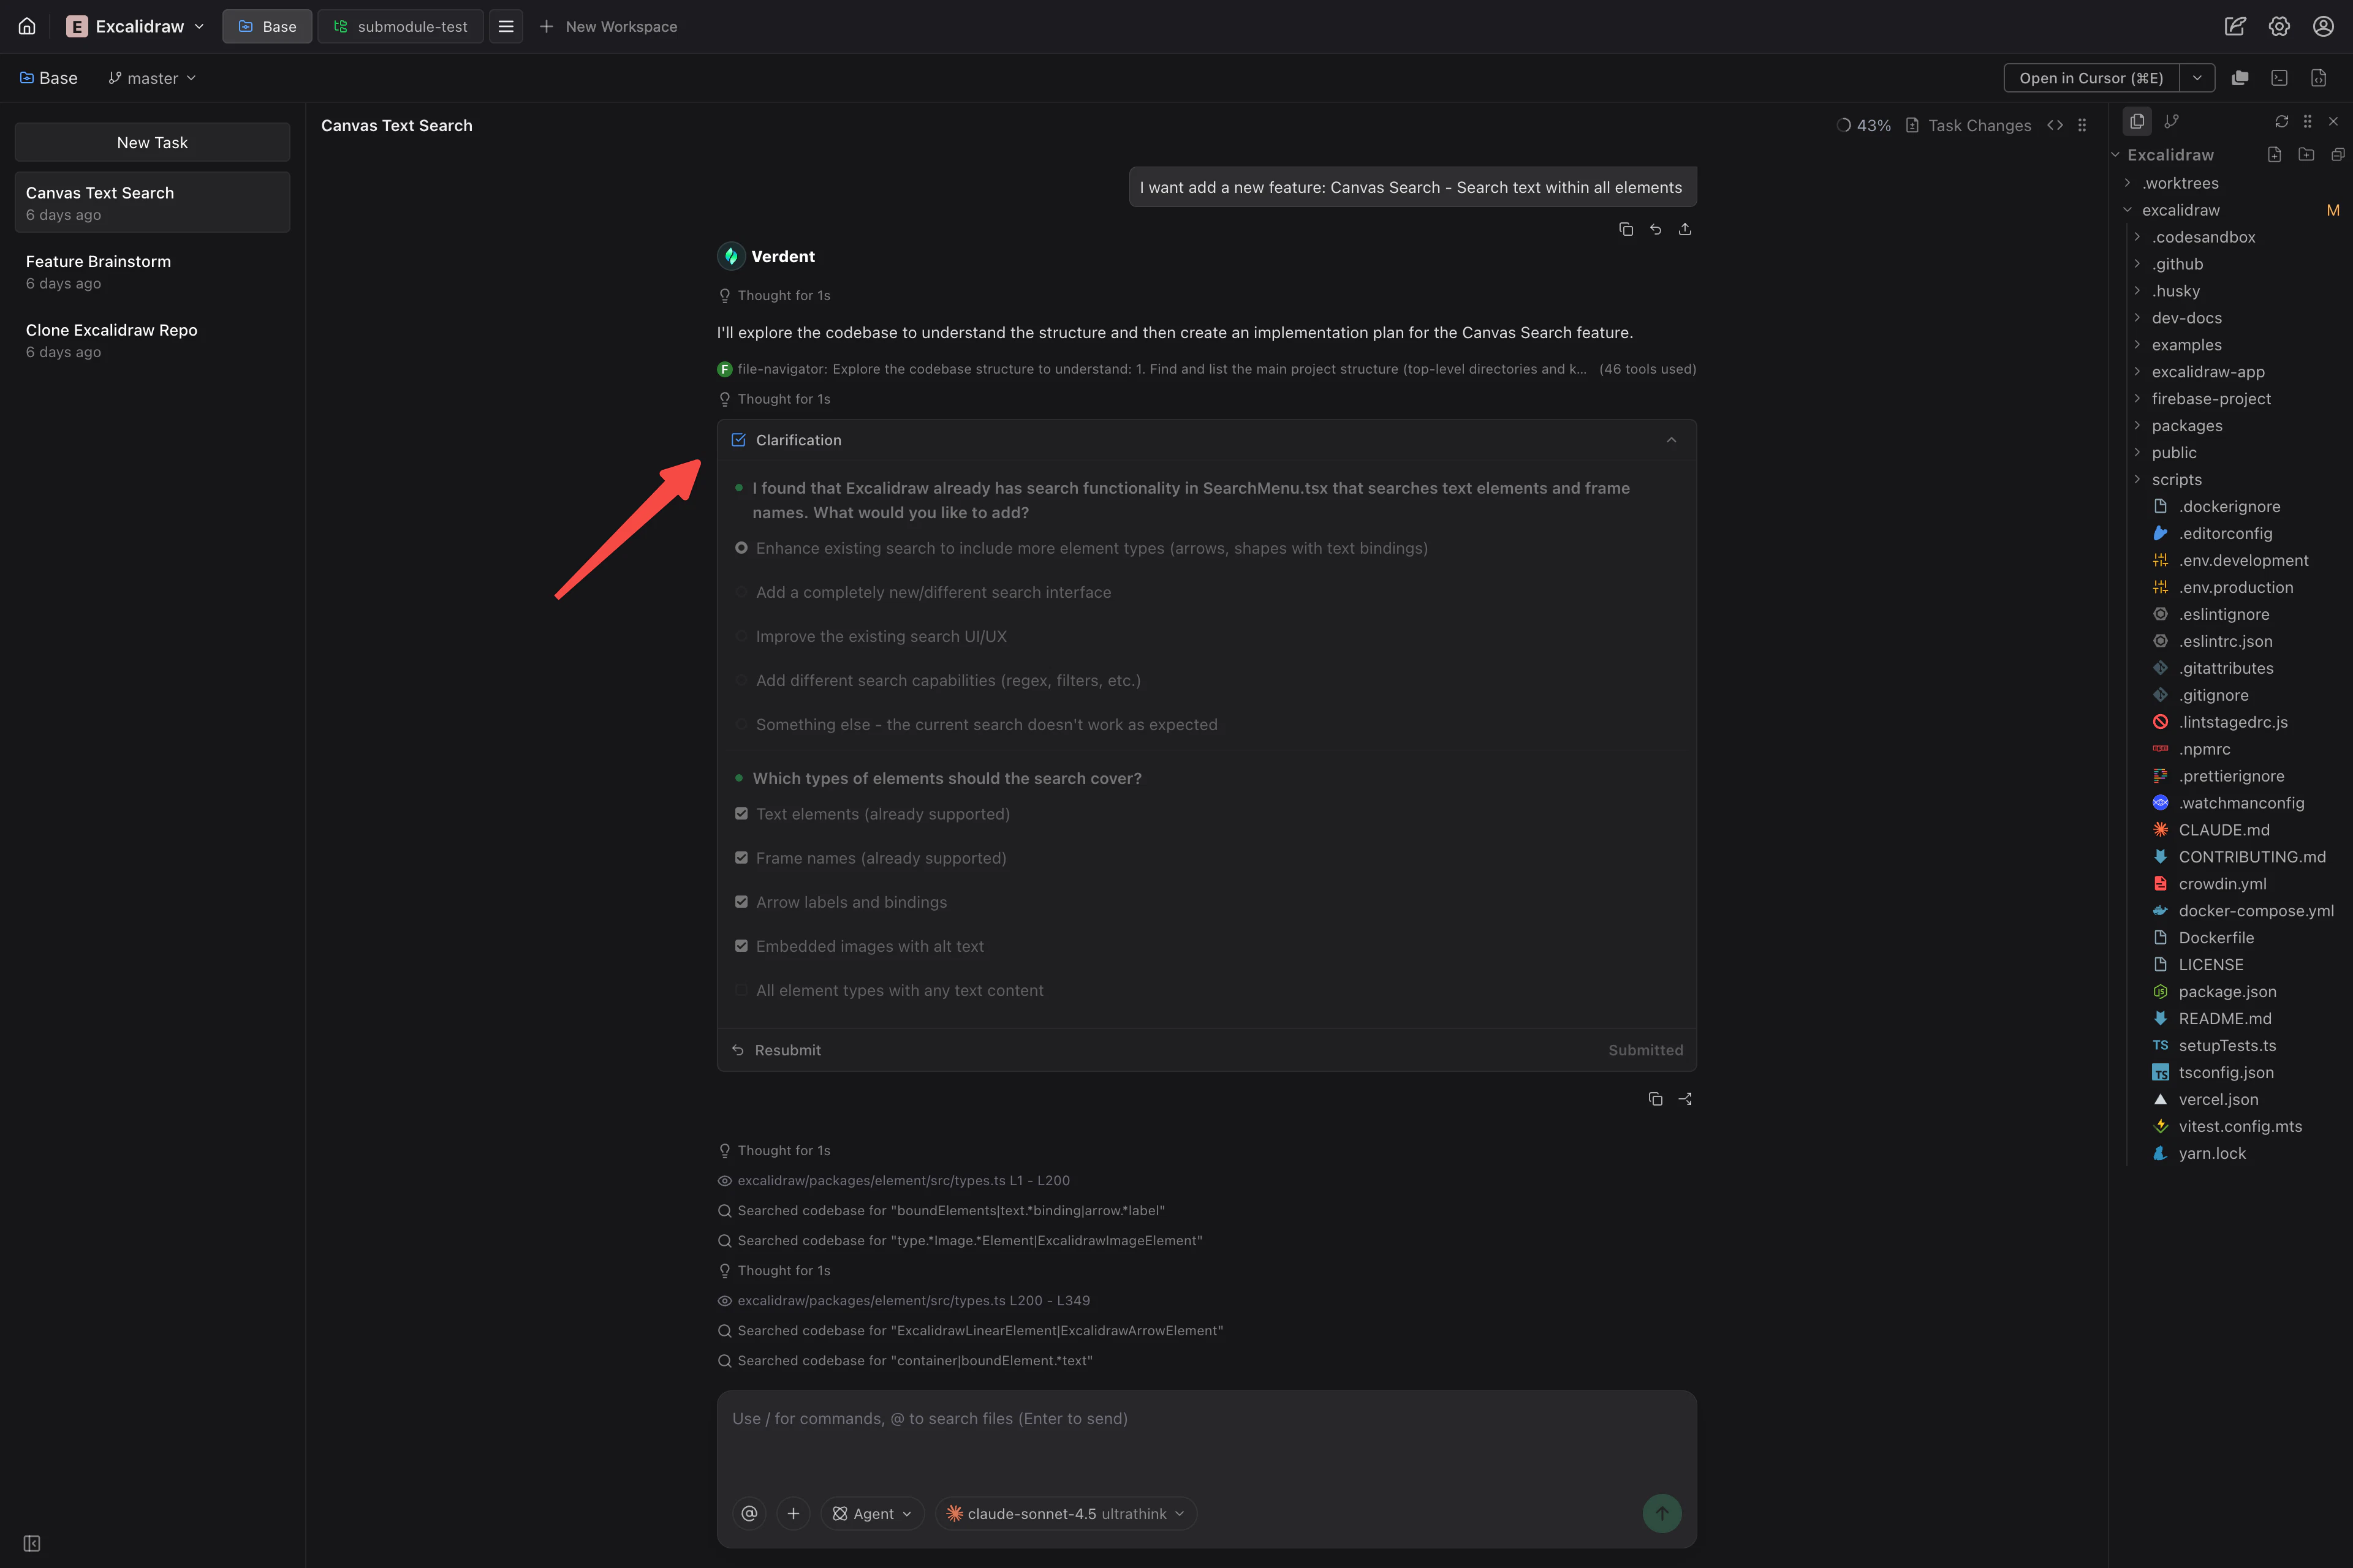Open the stacked folders icon beside Open in Cursor
The height and width of the screenshot is (1568, 2353).
coord(2240,78)
